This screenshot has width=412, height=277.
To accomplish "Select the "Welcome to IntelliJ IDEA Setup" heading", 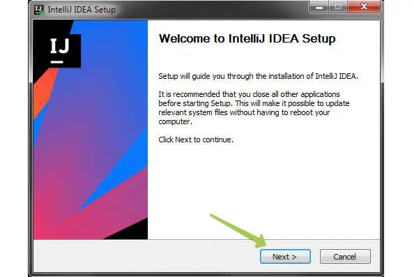I will click(247, 38).
